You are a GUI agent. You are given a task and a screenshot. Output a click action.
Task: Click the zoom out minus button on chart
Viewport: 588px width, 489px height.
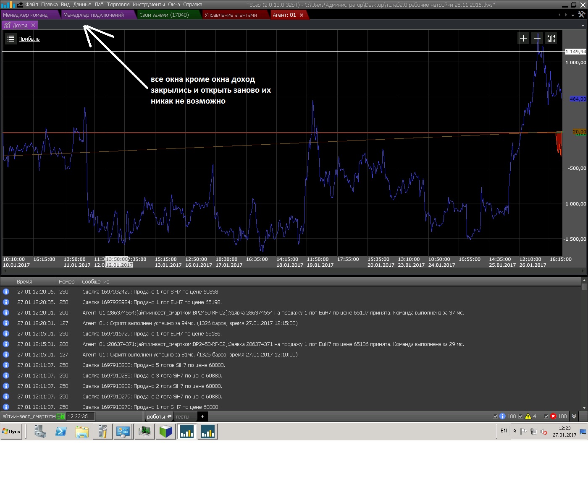pyautogui.click(x=537, y=39)
